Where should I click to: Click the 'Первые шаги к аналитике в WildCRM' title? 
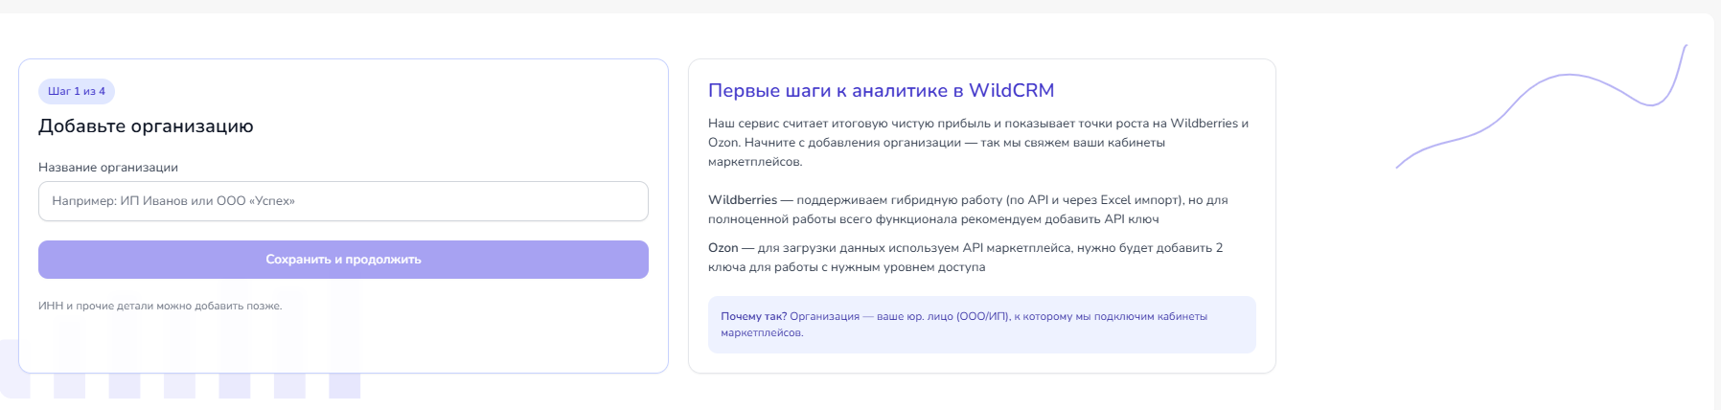point(881,91)
